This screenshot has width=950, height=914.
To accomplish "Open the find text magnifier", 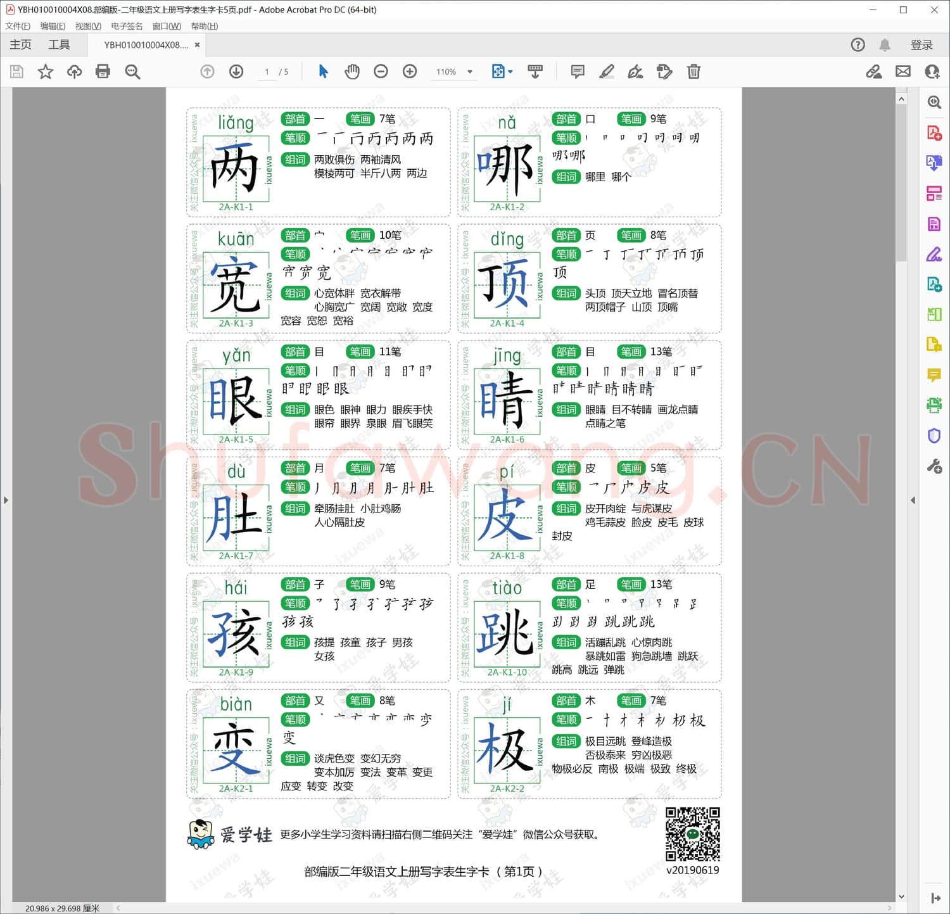I will [x=132, y=72].
